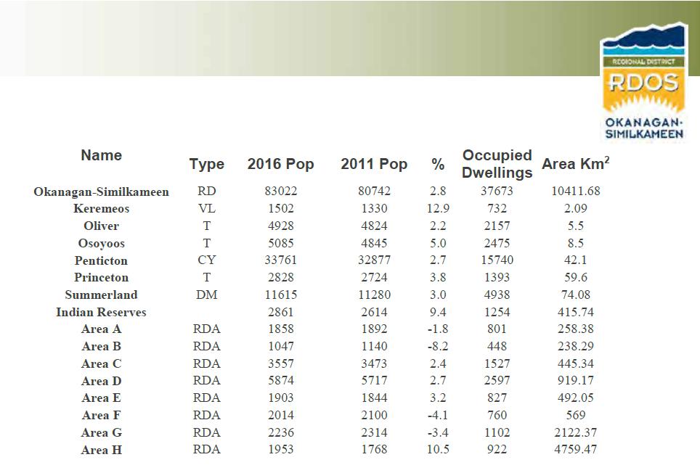Image resolution: width=700 pixels, height=465 pixels.
Task: Click the RDOS Okanagan-Similkameen logo
Action: (643, 81)
